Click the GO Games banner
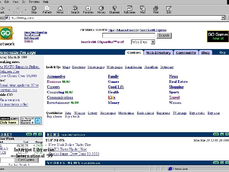The image size is (229, 172). [218, 36]
